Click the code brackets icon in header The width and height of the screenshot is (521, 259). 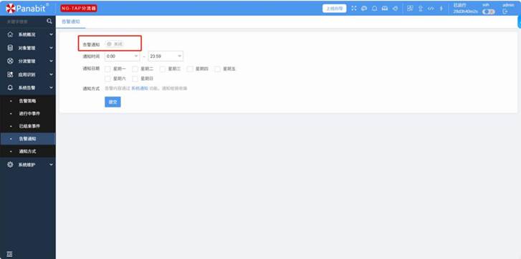[x=431, y=9]
